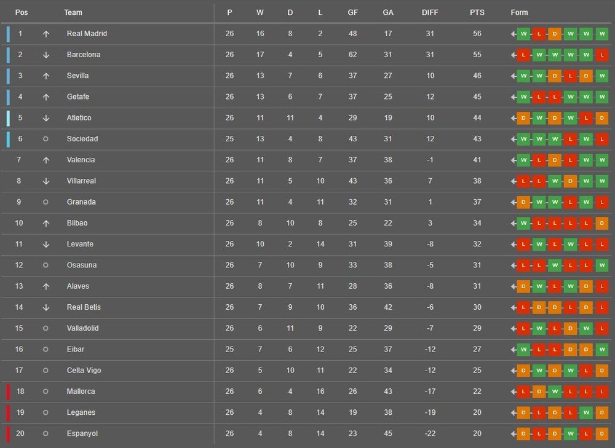Click the orange D badge in Mallorca's form
Viewport: 615px width, 448px height.
pos(539,391)
